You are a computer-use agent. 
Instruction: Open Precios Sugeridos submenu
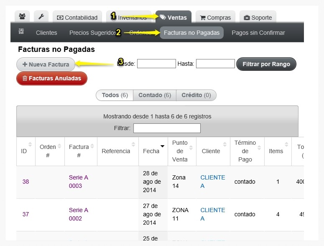coord(93,33)
